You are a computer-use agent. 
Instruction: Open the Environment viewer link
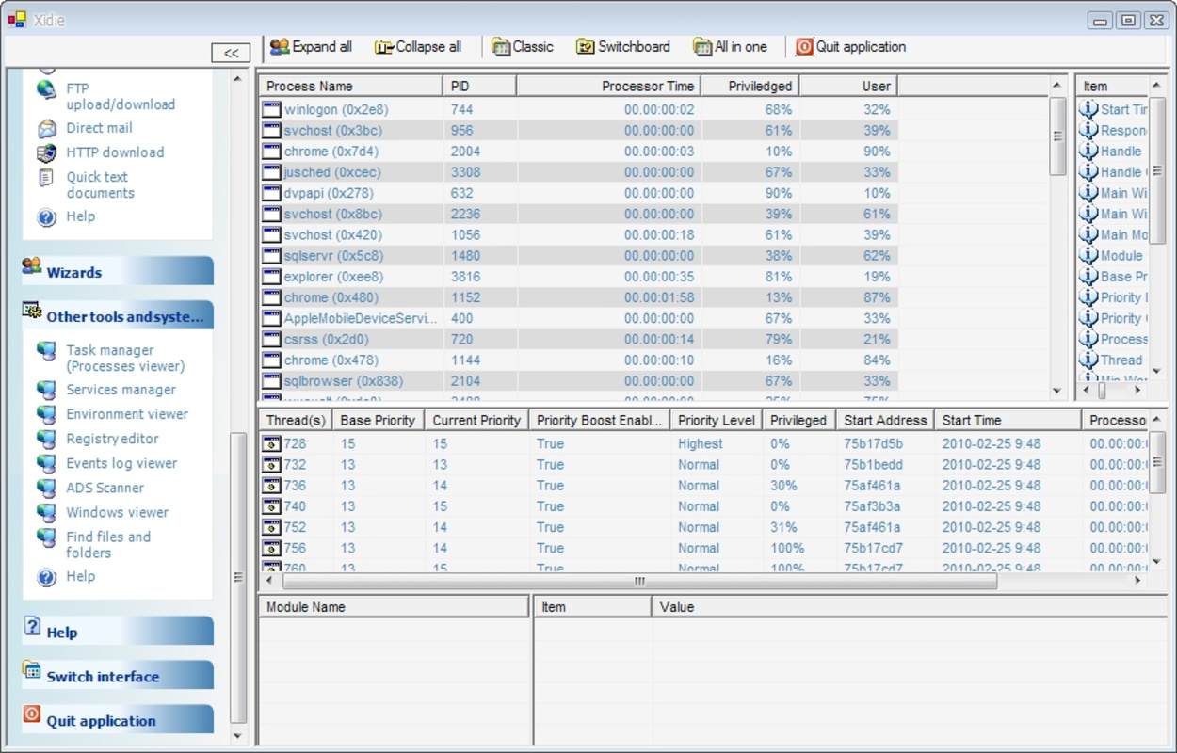pos(127,414)
